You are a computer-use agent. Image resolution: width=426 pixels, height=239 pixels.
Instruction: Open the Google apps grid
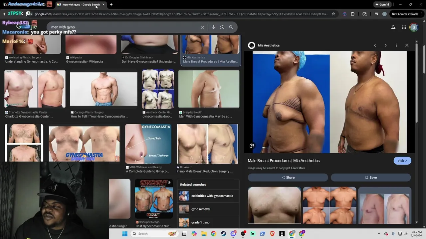[x=404, y=27]
